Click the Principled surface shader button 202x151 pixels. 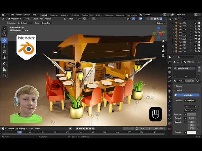point(190,101)
